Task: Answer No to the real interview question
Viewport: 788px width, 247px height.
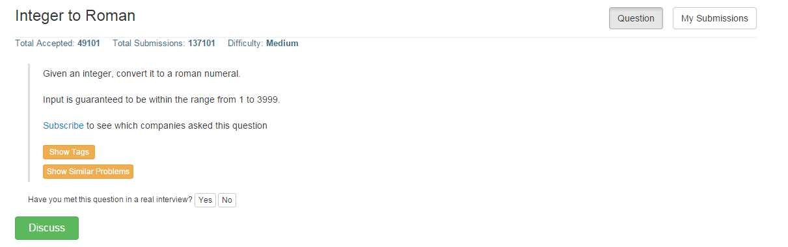Action: (227, 200)
